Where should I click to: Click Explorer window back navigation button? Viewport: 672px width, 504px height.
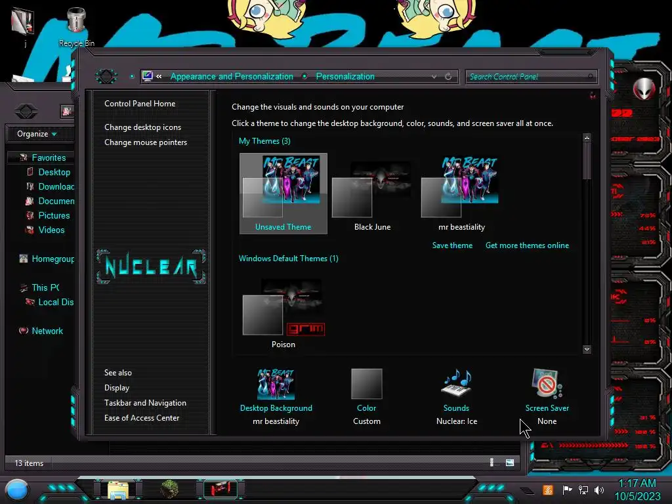(26, 112)
